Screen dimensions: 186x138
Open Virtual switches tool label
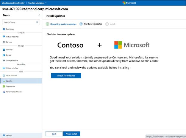coord(12,68)
